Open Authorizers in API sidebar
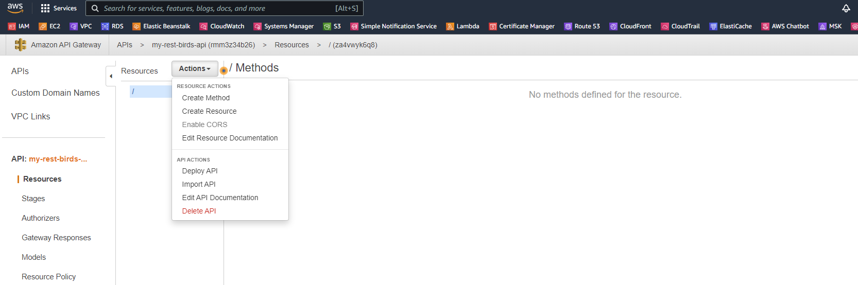This screenshot has width=858, height=285. pyautogui.click(x=41, y=218)
